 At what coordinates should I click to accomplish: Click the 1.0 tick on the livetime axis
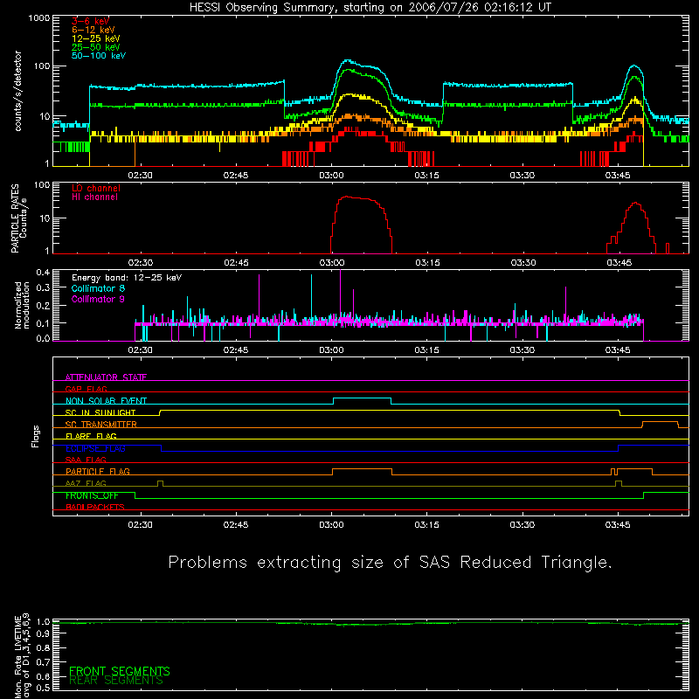tap(43, 621)
